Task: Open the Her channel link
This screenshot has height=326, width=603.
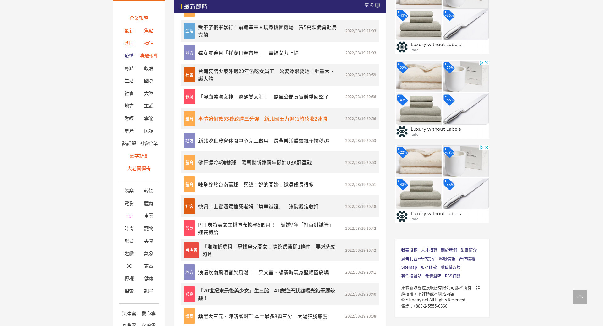Action: pyautogui.click(x=129, y=216)
